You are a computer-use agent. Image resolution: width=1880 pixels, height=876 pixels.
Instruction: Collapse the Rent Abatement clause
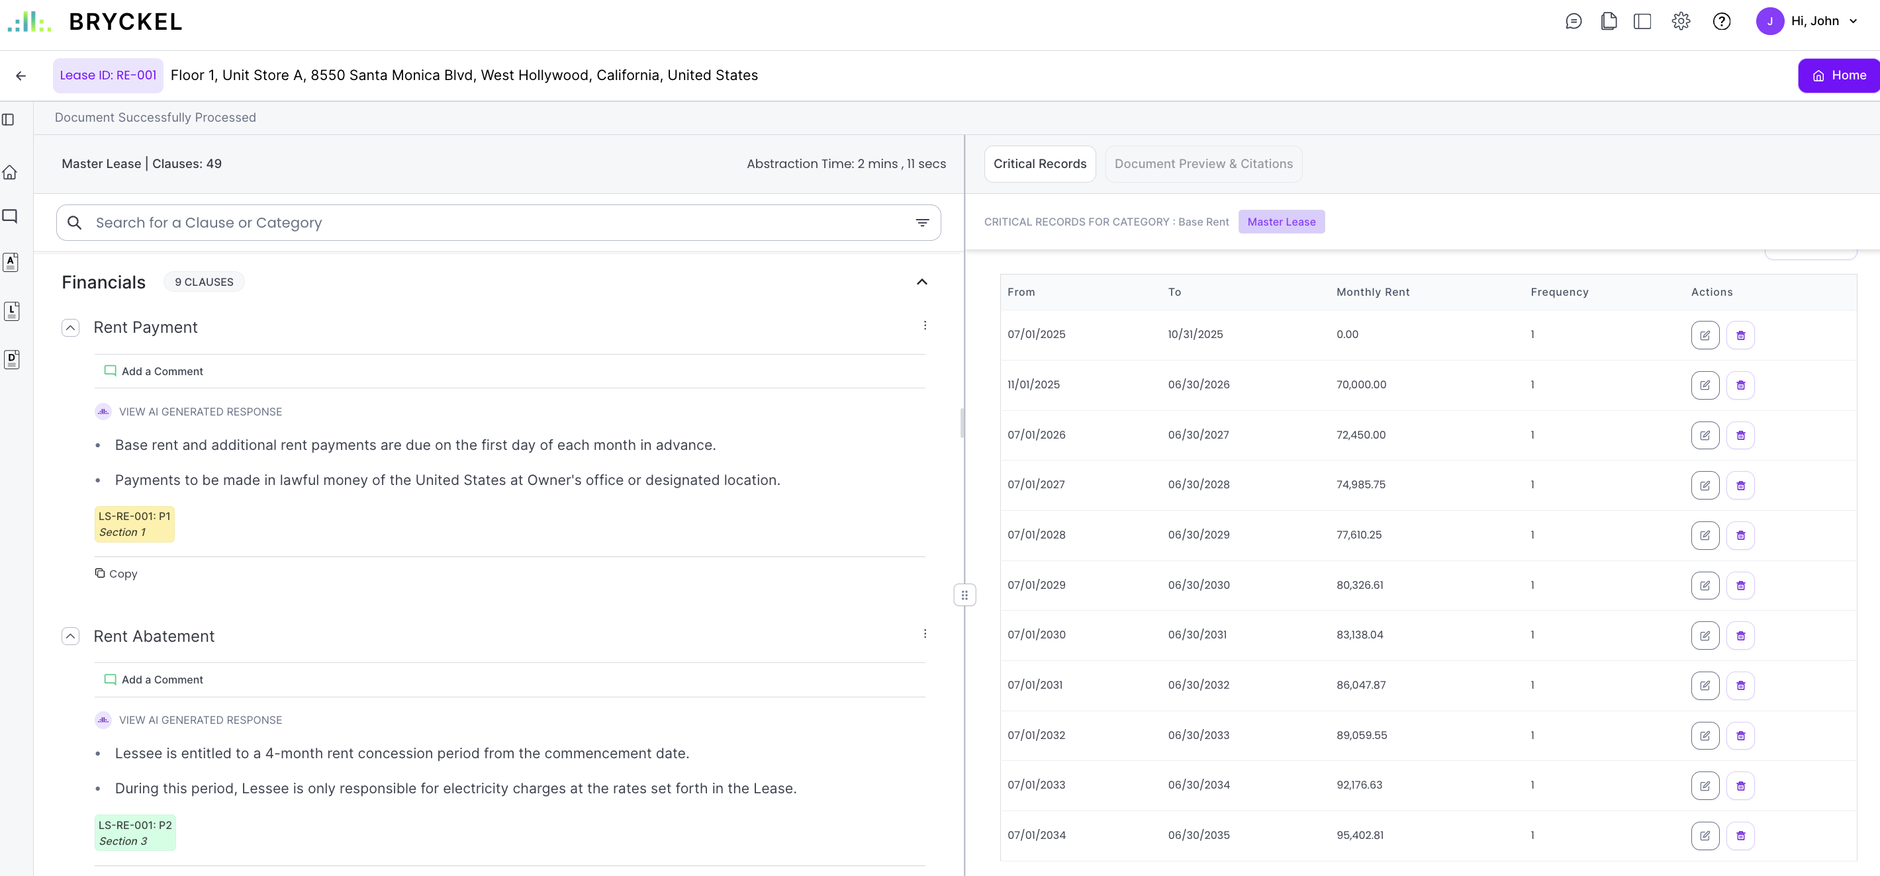(x=70, y=636)
